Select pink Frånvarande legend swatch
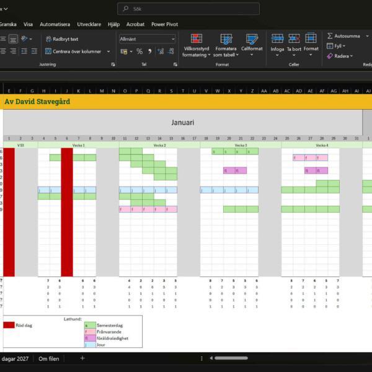Image resolution: width=372 pixels, height=372 pixels. point(90,332)
